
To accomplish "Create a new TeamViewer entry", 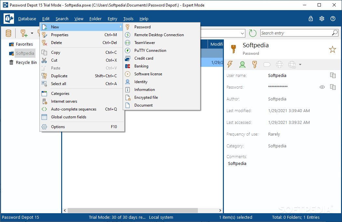I will (x=161, y=43).
